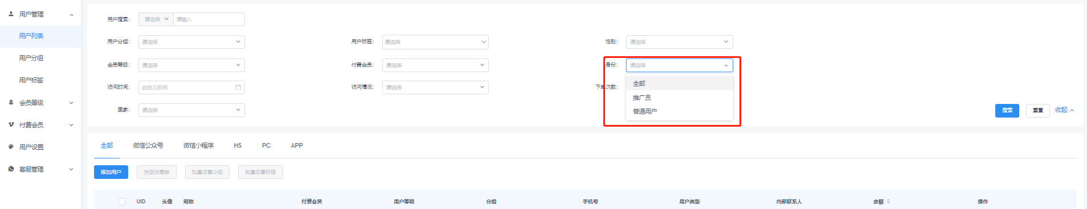Click the 用户搜索 text input

pyautogui.click(x=209, y=19)
